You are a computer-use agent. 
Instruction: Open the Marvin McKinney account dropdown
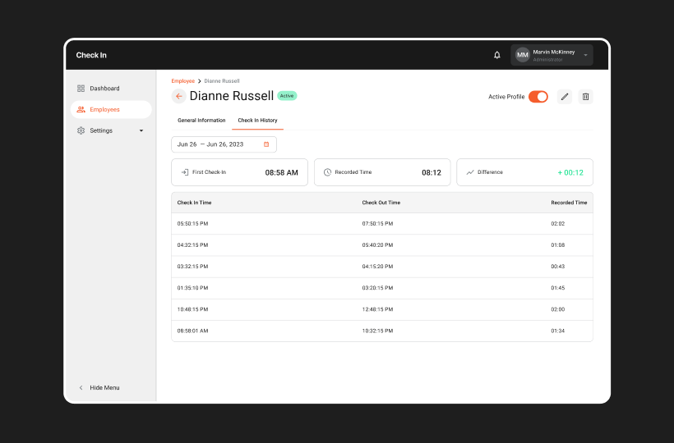[585, 55]
